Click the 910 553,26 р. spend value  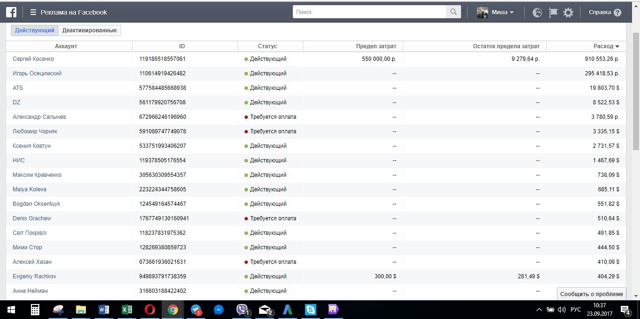pyautogui.click(x=602, y=59)
